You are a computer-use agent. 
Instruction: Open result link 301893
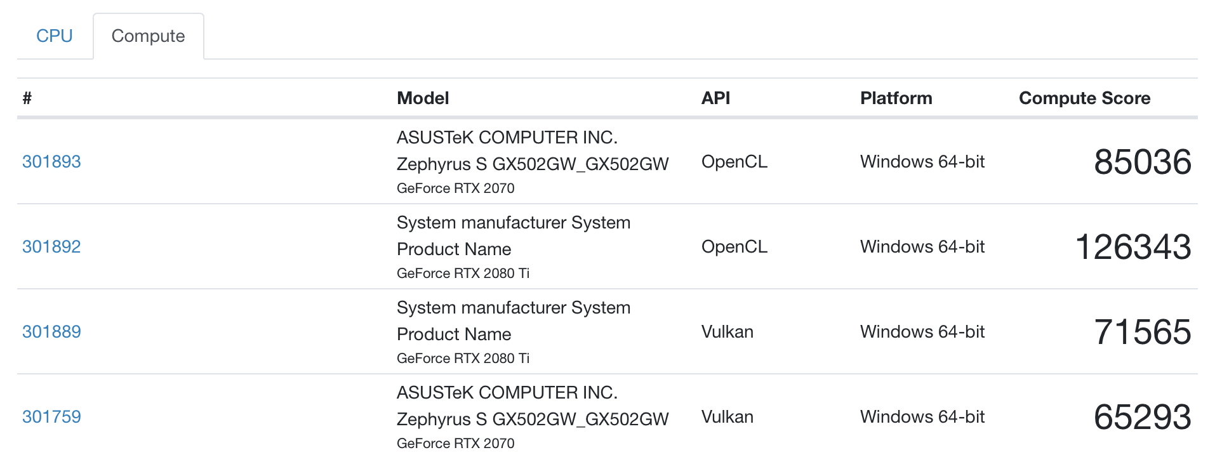(x=51, y=162)
